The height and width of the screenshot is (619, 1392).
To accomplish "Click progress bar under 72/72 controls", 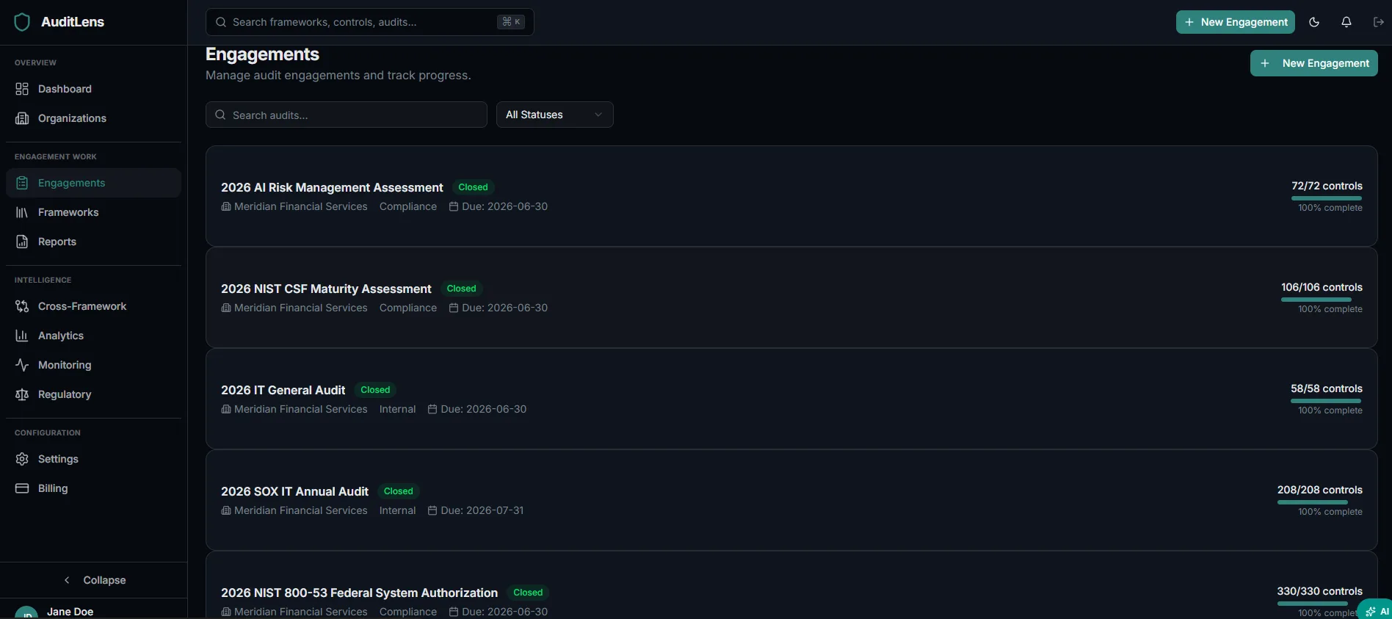I will [x=1327, y=198].
